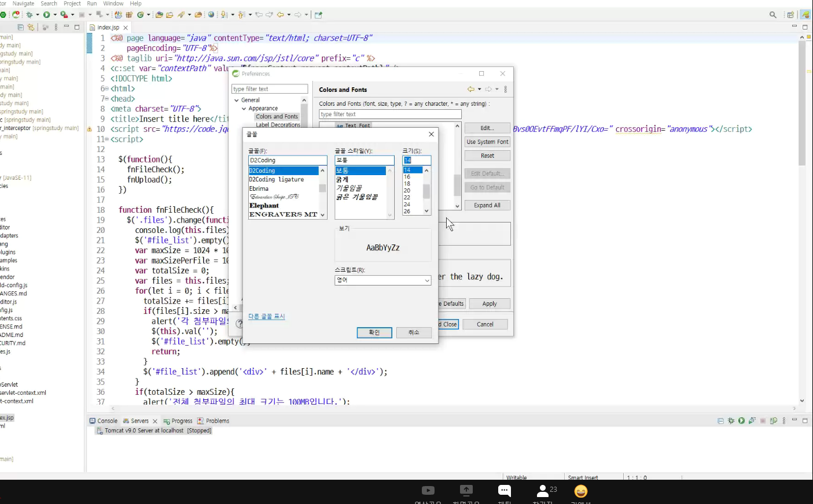The image size is (813, 504).
Task: Open back history dropdown in Preferences header
Action: coord(480,89)
